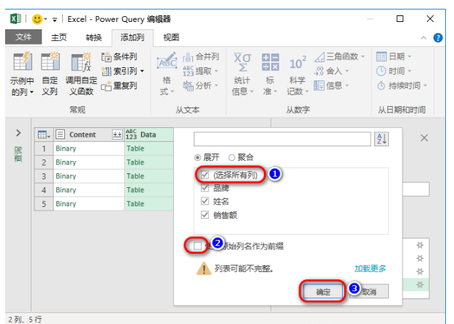Click the table menu icon at grid corner
The height and width of the screenshot is (324, 454).
pos(44,135)
